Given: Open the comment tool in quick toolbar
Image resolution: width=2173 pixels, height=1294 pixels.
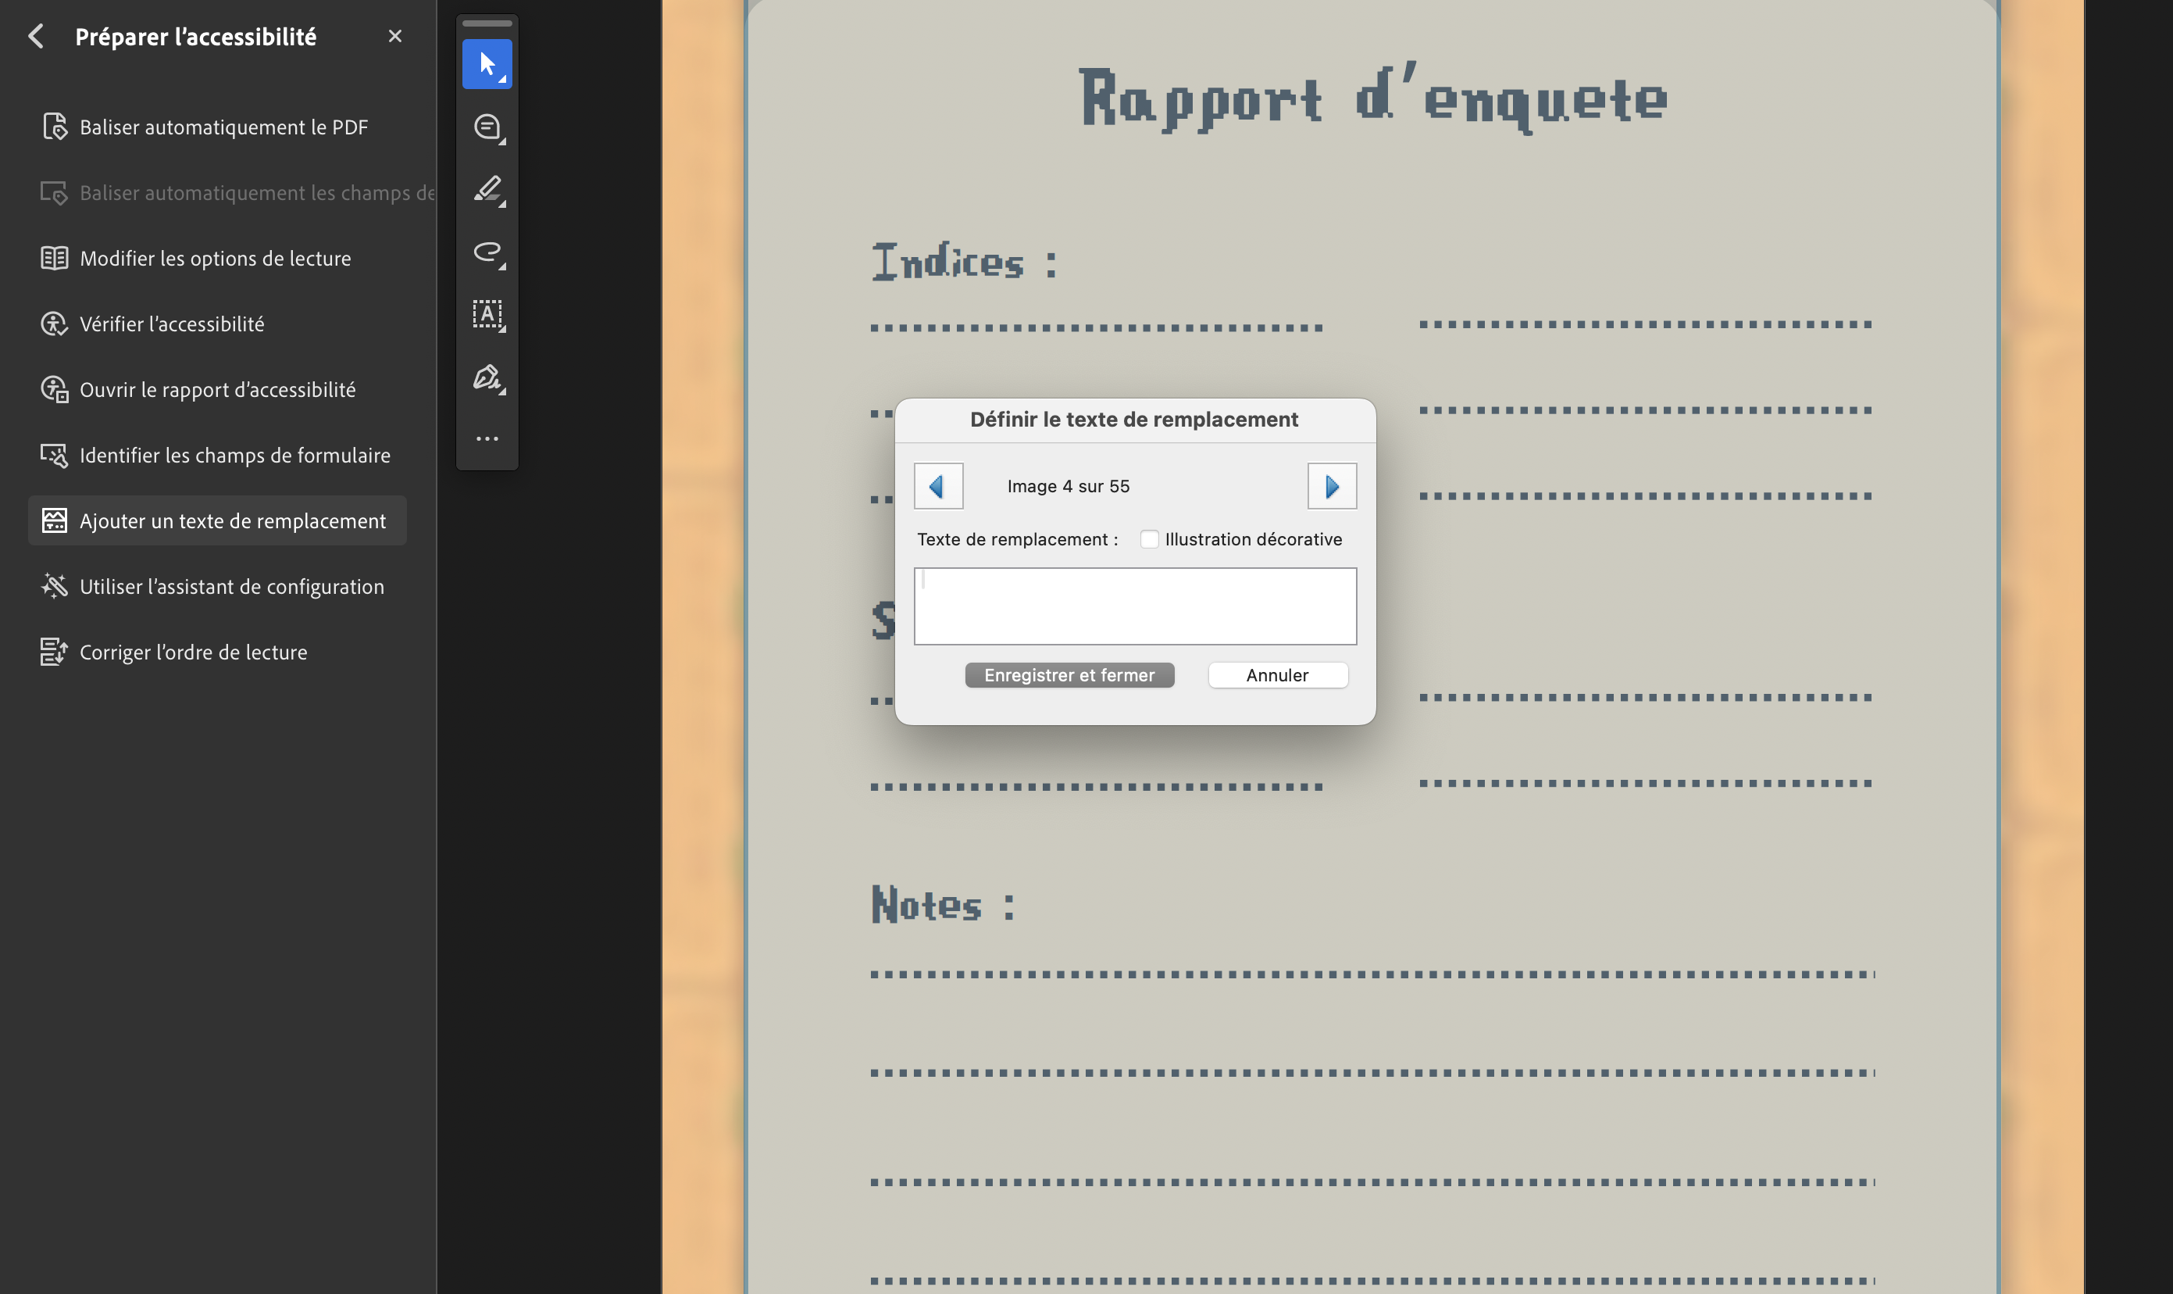Looking at the screenshot, I should (x=487, y=127).
